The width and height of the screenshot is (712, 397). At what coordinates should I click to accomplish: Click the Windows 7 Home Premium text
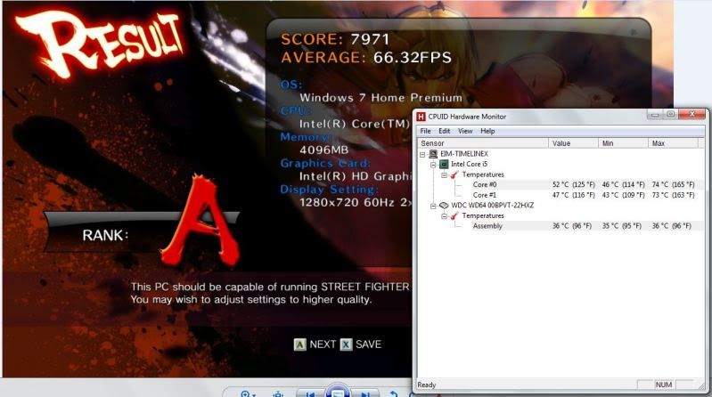(x=381, y=98)
